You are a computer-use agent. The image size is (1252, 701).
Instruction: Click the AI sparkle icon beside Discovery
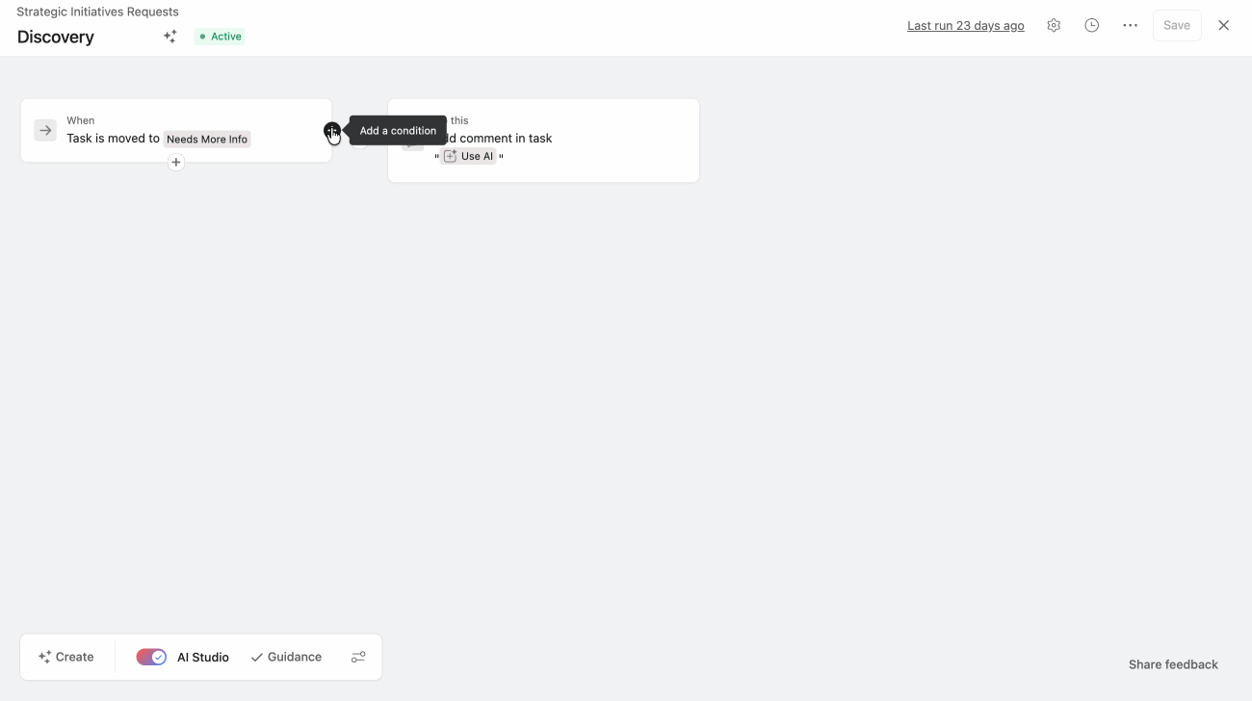click(x=170, y=37)
